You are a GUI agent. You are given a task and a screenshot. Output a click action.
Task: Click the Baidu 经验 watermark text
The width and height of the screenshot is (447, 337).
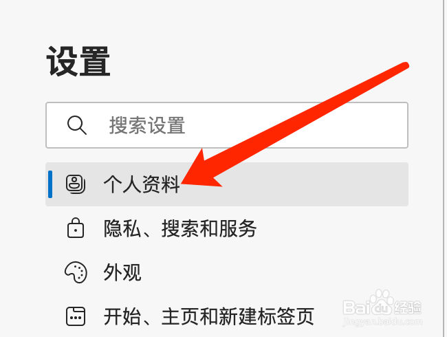[x=407, y=307]
